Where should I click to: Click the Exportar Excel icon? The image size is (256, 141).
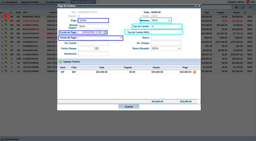2,139
